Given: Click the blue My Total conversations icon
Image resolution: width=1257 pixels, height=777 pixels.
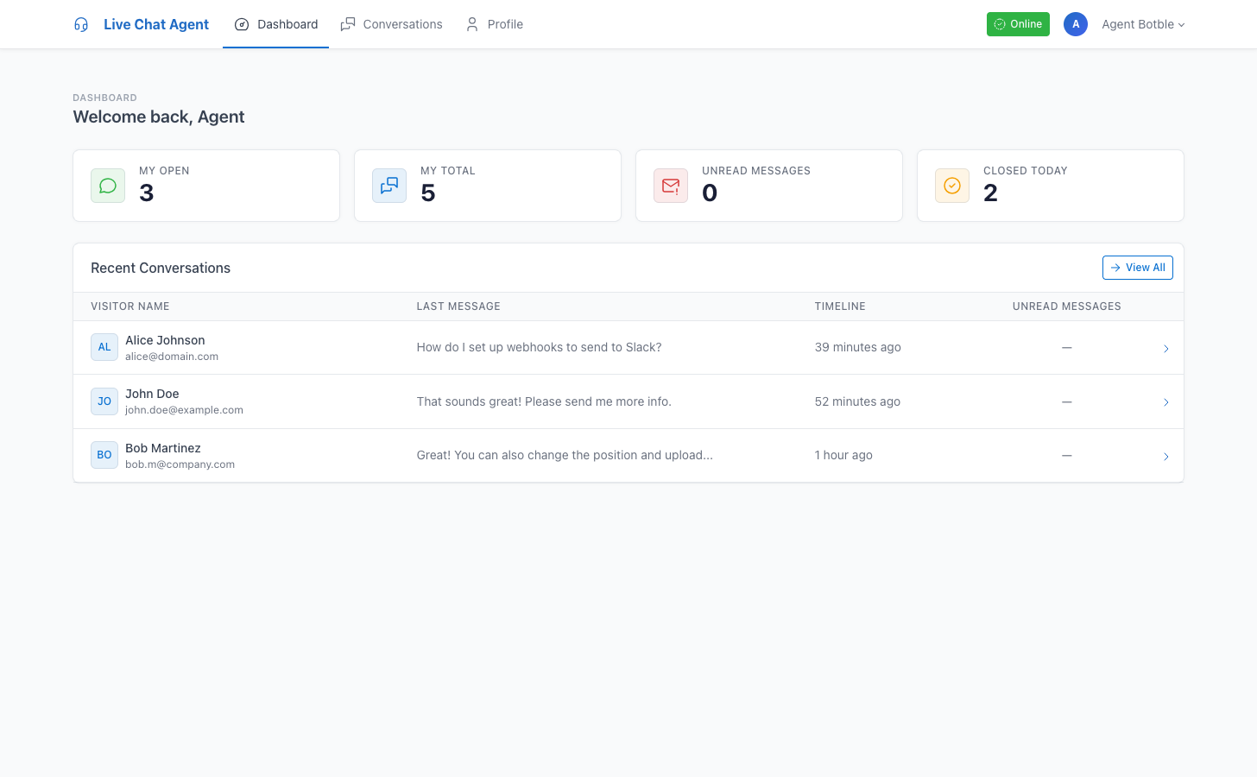Looking at the screenshot, I should (x=388, y=185).
